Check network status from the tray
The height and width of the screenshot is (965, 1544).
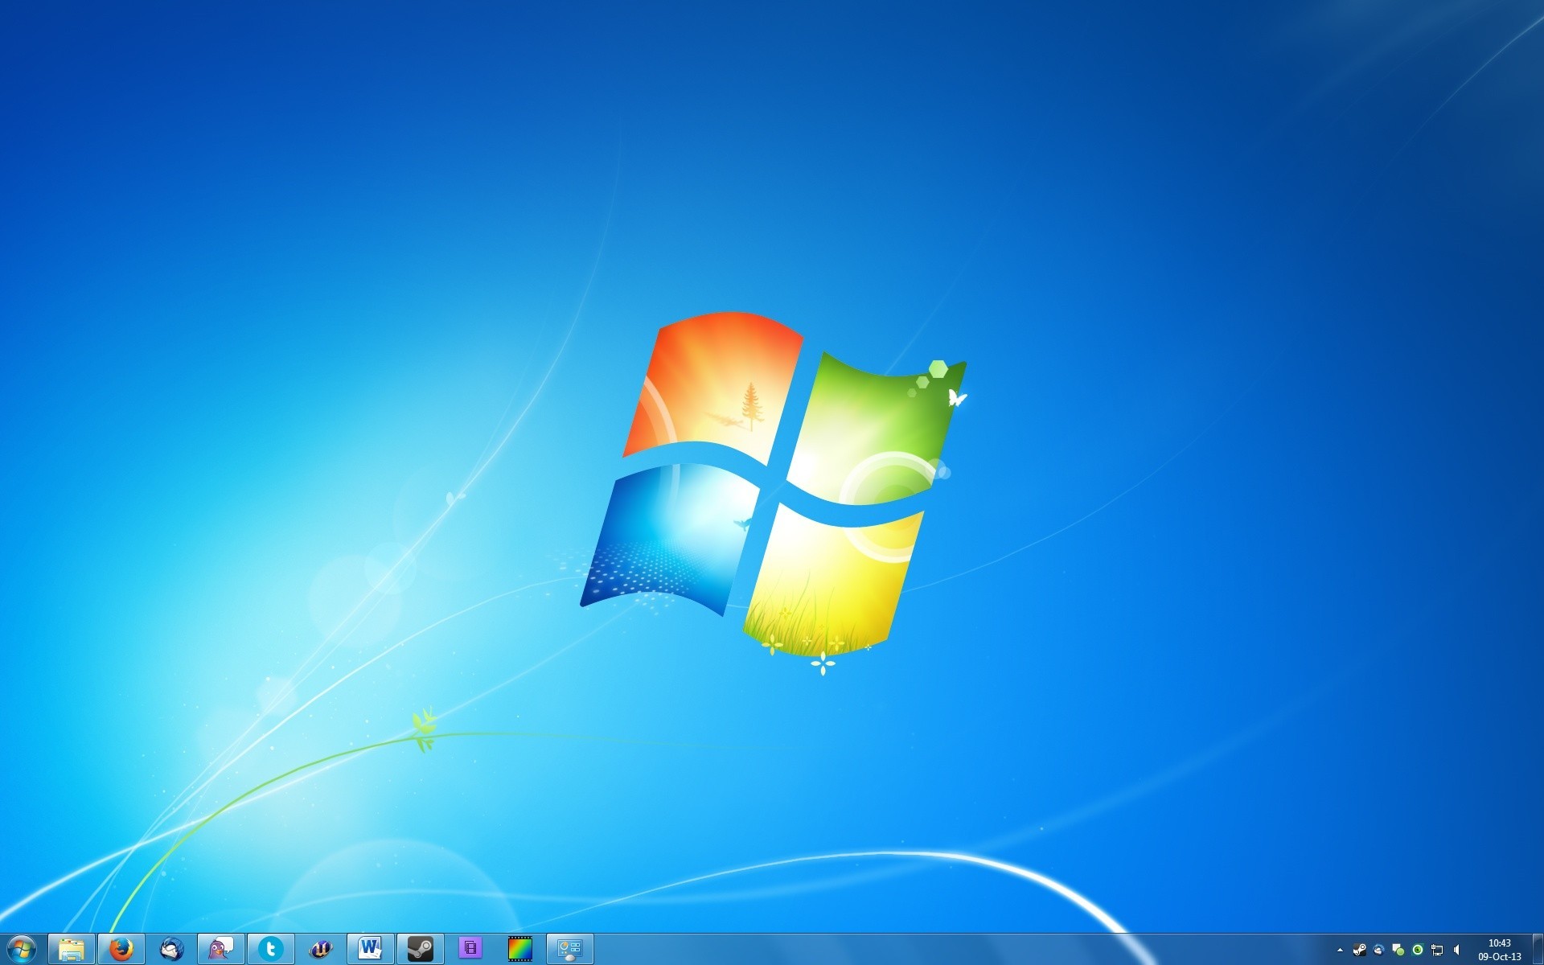coord(1437,951)
